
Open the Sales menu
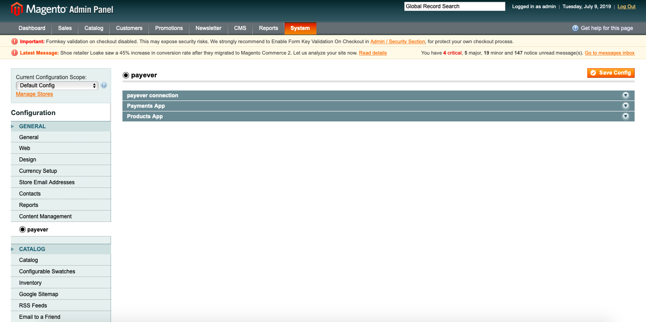[x=65, y=28]
